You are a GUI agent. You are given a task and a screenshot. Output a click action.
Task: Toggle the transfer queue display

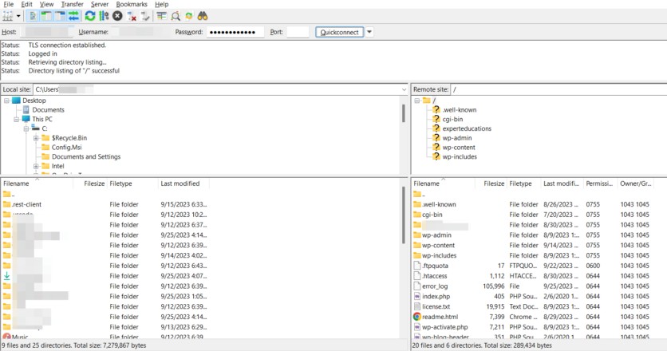(74, 15)
